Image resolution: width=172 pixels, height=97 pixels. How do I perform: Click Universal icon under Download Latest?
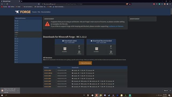click(79, 52)
